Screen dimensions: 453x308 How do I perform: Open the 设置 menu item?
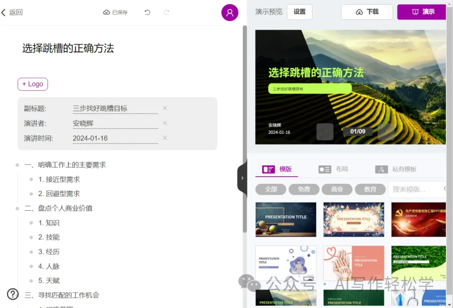tap(299, 12)
